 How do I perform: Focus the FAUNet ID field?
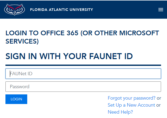tap(83, 74)
